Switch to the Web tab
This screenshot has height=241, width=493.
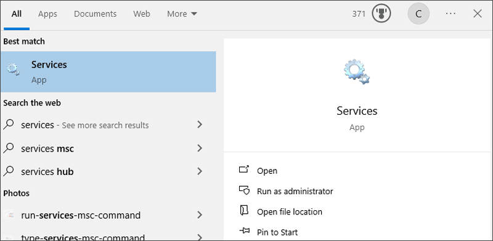pyautogui.click(x=142, y=14)
